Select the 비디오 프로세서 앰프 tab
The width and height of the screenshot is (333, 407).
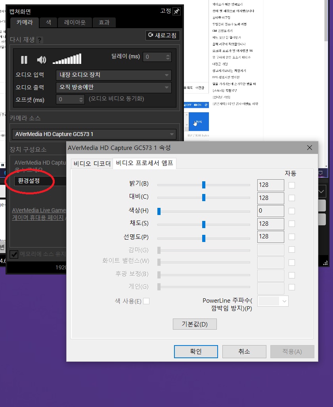(144, 163)
